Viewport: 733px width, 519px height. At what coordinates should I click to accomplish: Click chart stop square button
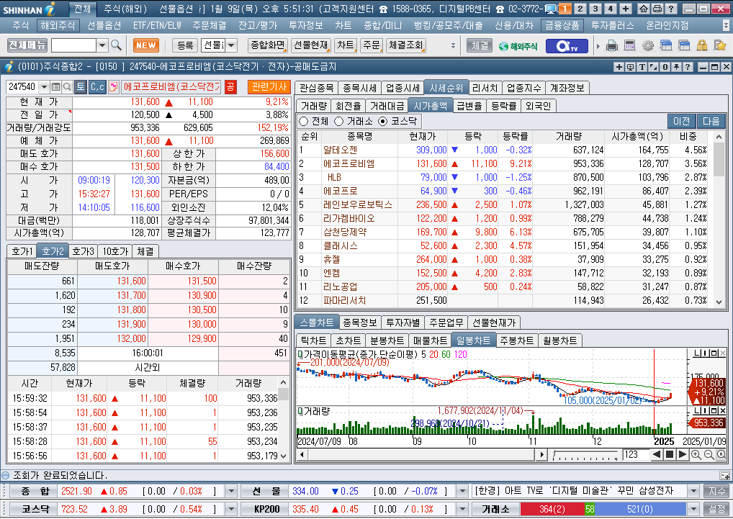(670, 454)
